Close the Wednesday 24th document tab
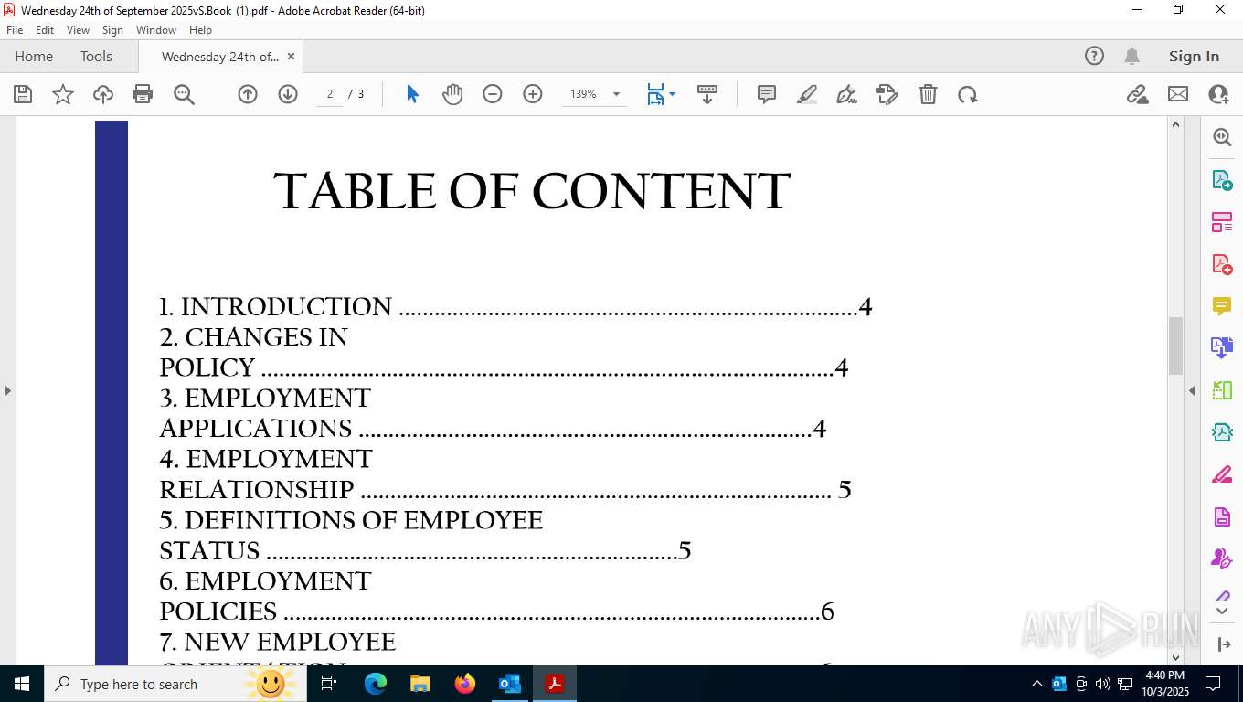Screen dimensions: 1243x702 tap(291, 56)
